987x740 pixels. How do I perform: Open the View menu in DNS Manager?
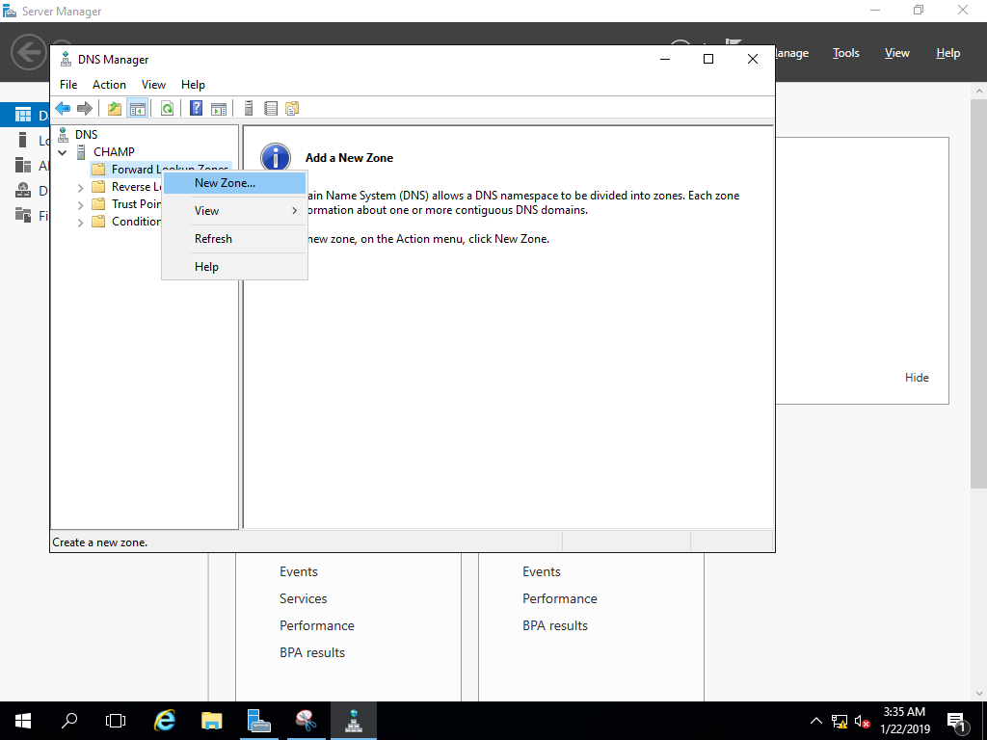pyautogui.click(x=153, y=85)
